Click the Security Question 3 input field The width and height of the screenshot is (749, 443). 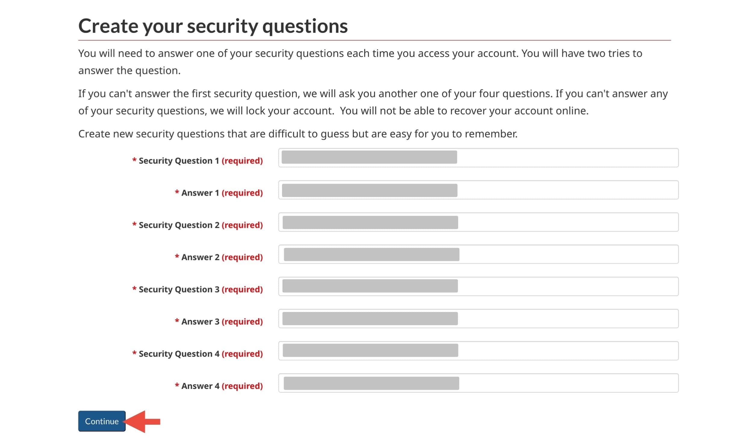tap(478, 286)
